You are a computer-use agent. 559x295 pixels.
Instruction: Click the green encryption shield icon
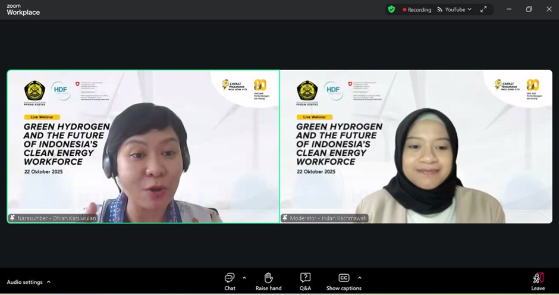pos(391,10)
